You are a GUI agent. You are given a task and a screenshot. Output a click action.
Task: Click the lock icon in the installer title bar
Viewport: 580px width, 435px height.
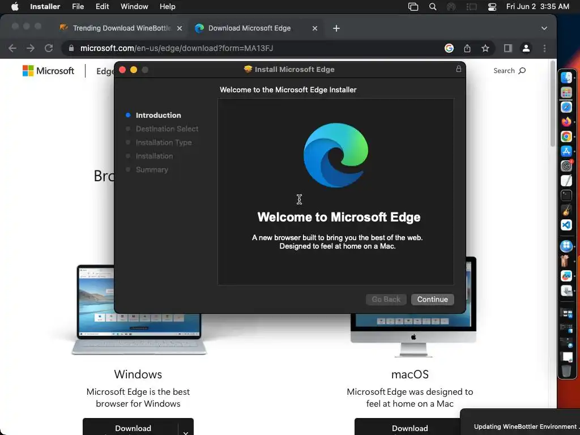[x=459, y=69]
